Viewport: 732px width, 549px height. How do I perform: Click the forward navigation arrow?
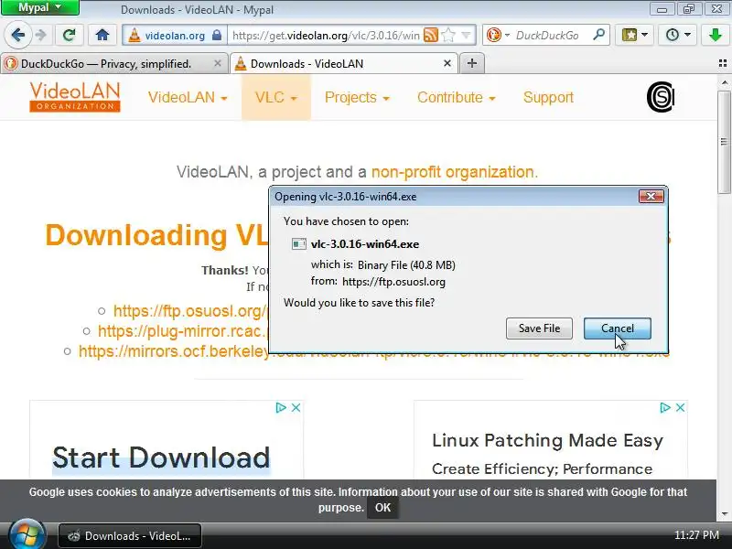point(41,35)
